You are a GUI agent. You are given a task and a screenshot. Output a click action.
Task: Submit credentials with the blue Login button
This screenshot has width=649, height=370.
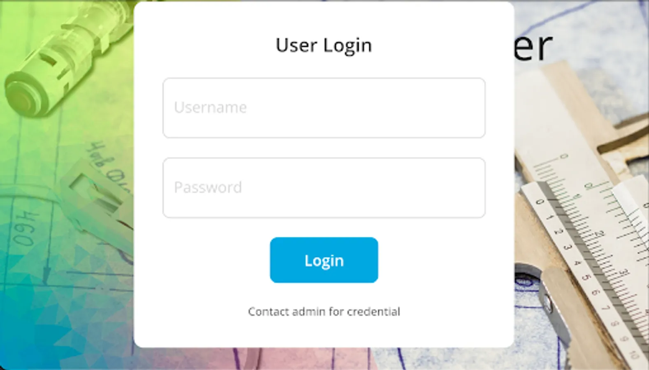pyautogui.click(x=324, y=260)
